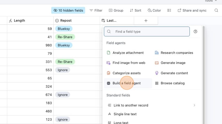Add a new field with plus icon
Screen dimensions: 222x124
(146, 21)
